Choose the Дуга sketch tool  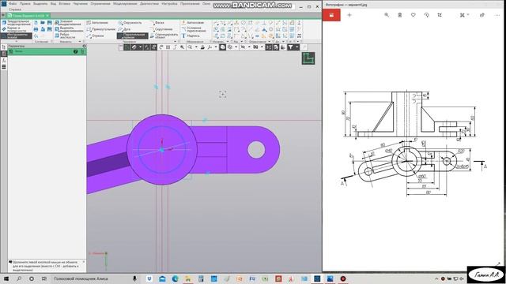click(124, 29)
